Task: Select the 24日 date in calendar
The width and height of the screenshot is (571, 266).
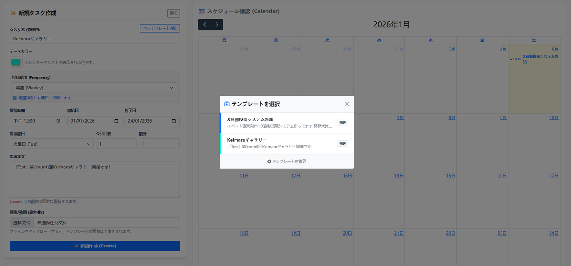Action: click(x=554, y=233)
